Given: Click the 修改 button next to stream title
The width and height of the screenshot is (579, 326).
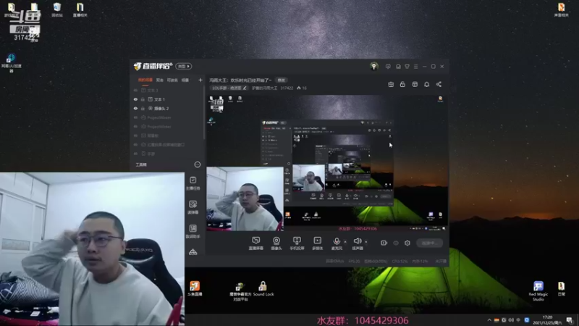Looking at the screenshot, I should [x=282, y=80].
